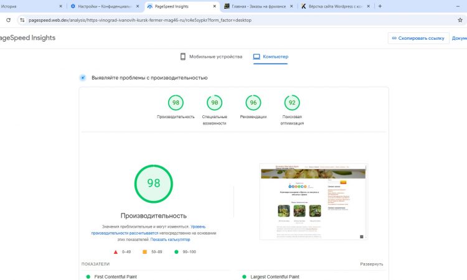Close the Вёрстка сайта Wordpress tab
Screen dimensions: 467x280
pyautogui.click(x=369, y=6)
